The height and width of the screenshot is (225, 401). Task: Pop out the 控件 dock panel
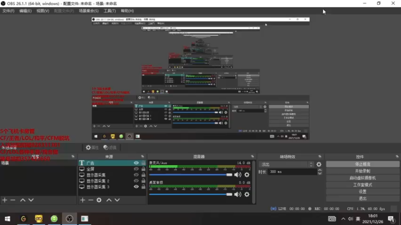397,156
